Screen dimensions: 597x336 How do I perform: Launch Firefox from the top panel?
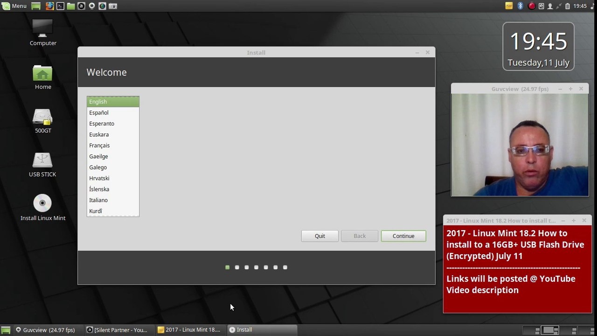coord(50,6)
